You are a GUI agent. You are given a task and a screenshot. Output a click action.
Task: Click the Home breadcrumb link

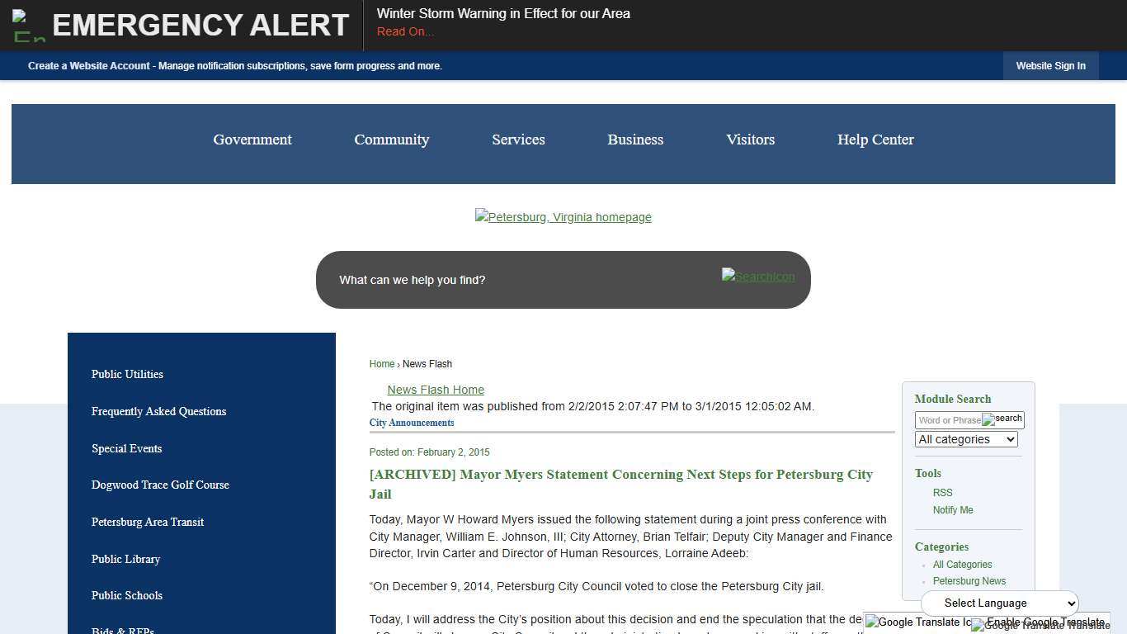point(381,364)
